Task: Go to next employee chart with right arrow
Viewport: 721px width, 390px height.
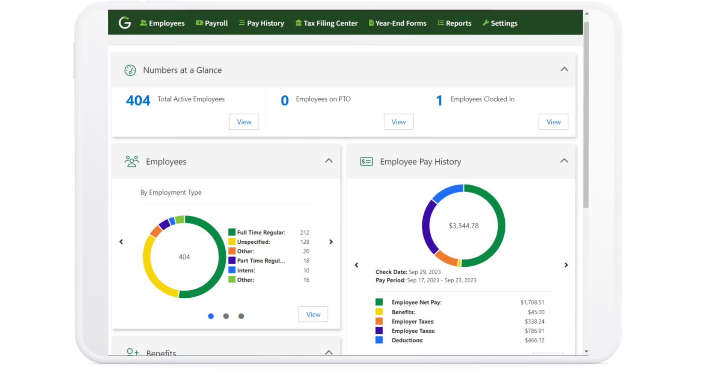Action: (331, 242)
